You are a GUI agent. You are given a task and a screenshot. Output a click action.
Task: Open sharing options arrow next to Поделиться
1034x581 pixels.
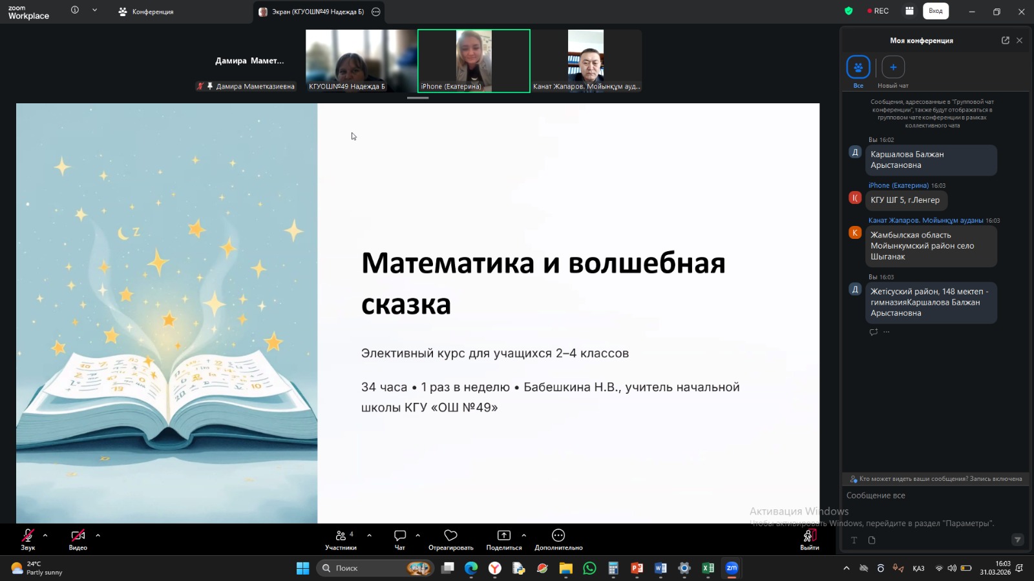(524, 535)
